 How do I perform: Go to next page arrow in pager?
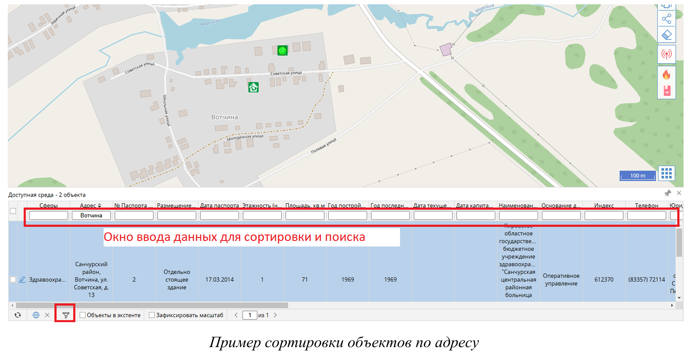click(x=275, y=315)
